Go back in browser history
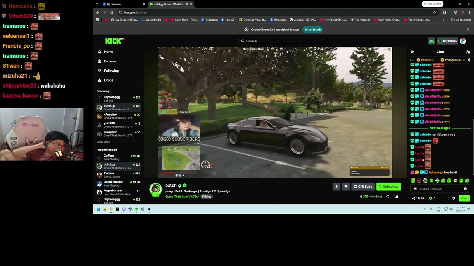This screenshot has width=474, height=266. (97, 13)
